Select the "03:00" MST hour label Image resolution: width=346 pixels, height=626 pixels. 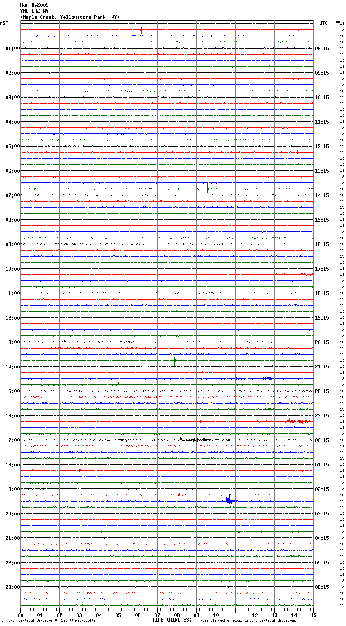(13, 98)
